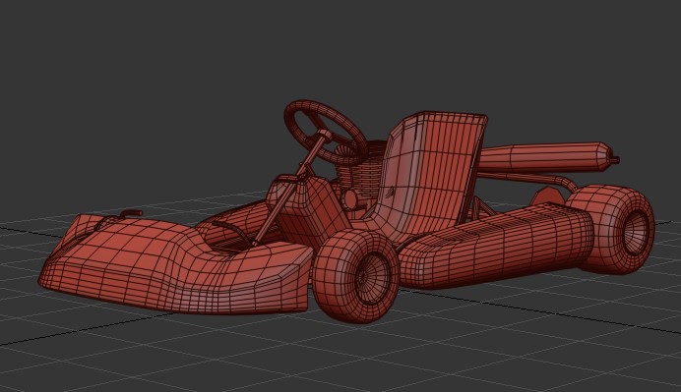Select the right side pod
This screenshot has height=392, width=681.
(495, 245)
